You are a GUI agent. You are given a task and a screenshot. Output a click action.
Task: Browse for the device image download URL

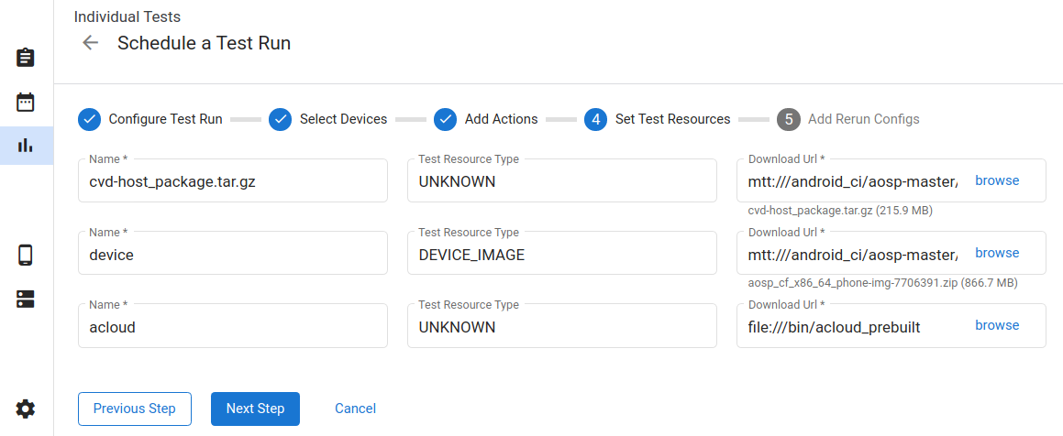coord(997,253)
